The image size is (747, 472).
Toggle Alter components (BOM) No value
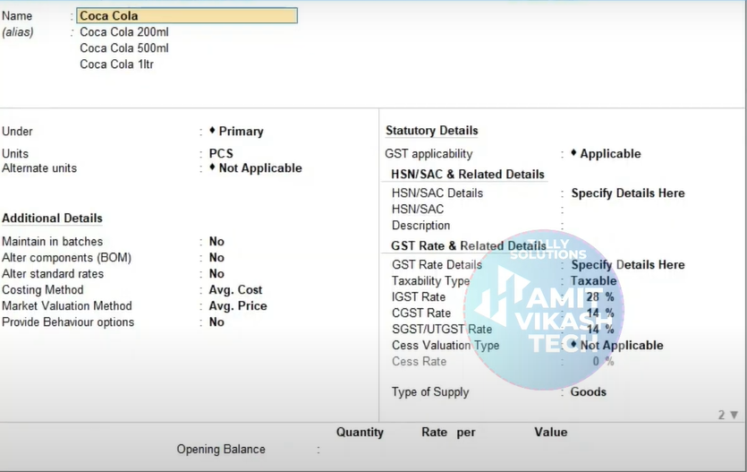click(216, 257)
